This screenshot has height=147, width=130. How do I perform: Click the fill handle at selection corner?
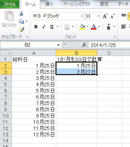coord(97,75)
